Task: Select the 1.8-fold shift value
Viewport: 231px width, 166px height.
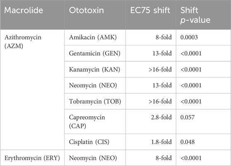Action: (x=161, y=142)
